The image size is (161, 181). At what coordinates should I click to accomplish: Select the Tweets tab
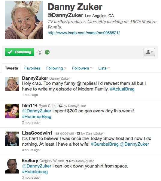point(11,68)
